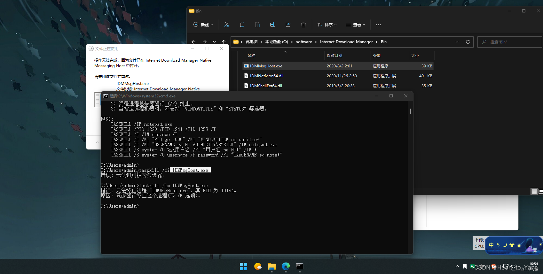This screenshot has width=543, height=274.
Task: Click the clock-like icon in file-in-use dialog title
Action: pos(91,49)
